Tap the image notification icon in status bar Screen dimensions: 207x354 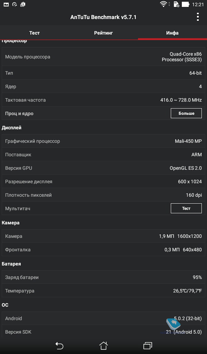pyautogui.click(x=6, y=4)
